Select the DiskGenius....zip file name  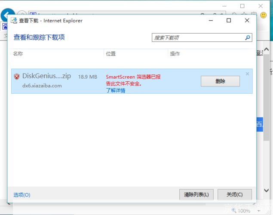point(47,76)
